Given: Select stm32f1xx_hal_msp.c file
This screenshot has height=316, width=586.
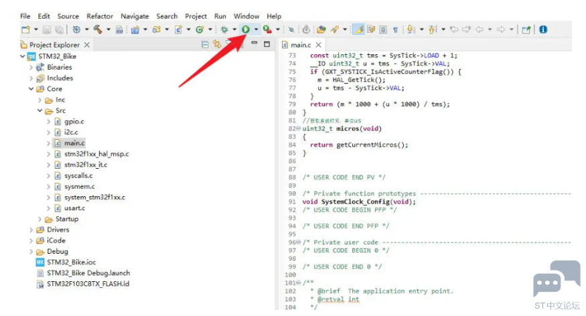Looking at the screenshot, I should click(x=96, y=154).
